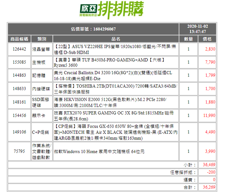This screenshot has width=225, height=192.
Task: Click the 價格 column header
Action: click(x=207, y=39)
